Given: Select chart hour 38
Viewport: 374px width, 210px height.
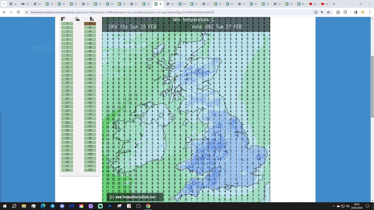Looking at the screenshot, I should click(x=67, y=170).
